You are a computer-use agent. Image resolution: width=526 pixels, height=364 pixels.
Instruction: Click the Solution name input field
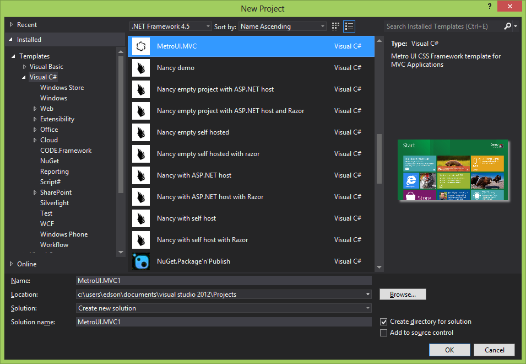224,322
